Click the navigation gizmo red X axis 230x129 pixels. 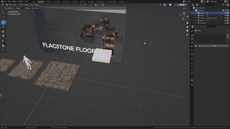click(x=188, y=17)
